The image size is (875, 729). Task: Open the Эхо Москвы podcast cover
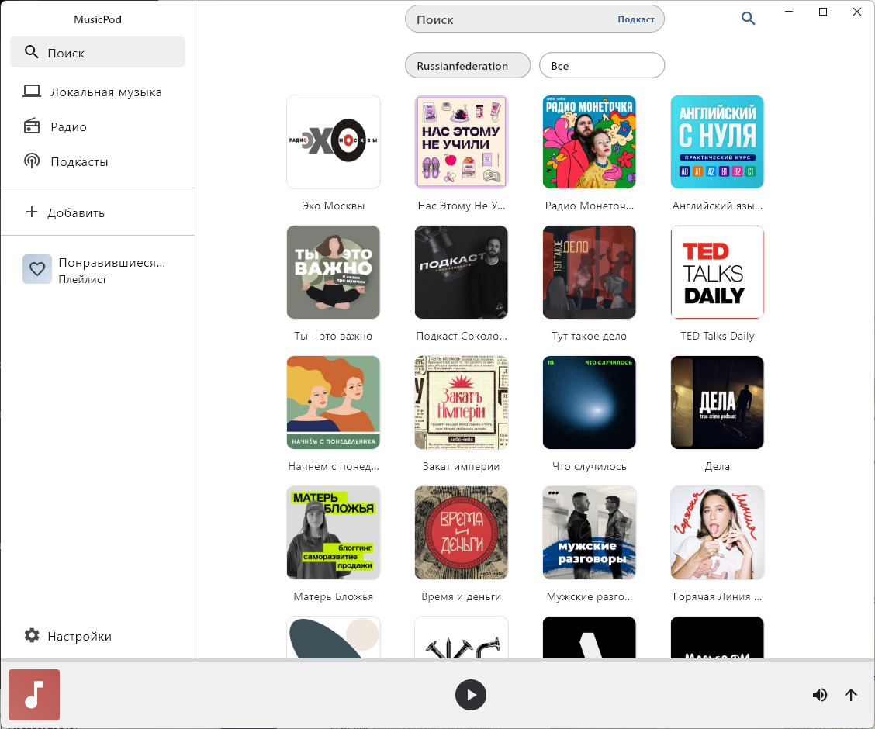pos(333,142)
